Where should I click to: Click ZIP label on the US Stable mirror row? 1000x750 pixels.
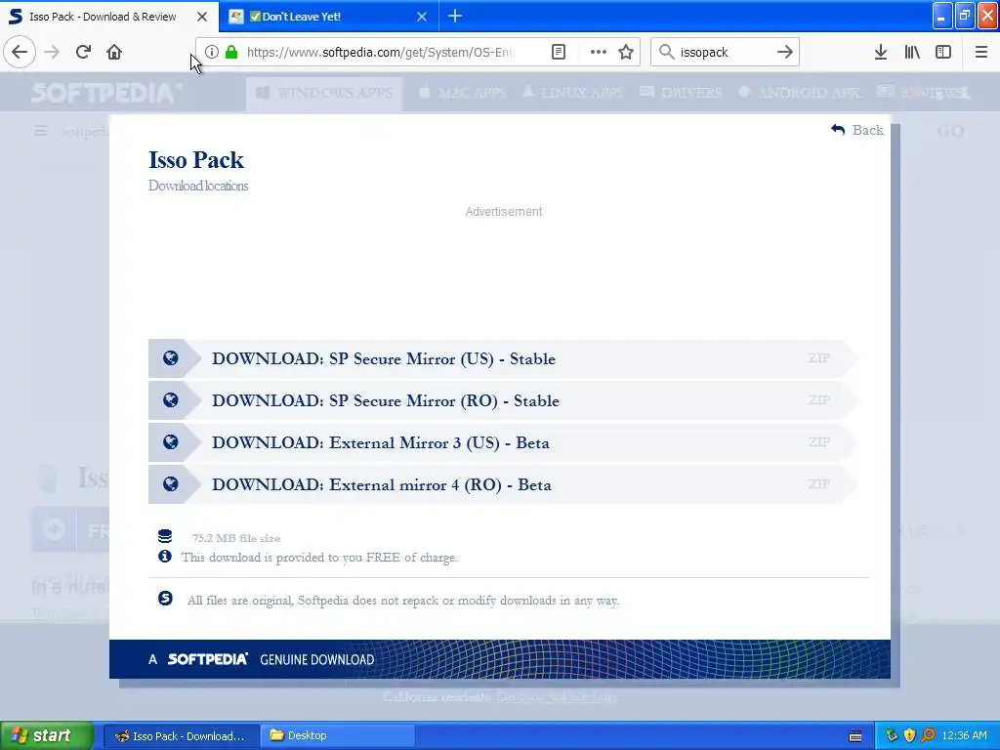(x=819, y=358)
